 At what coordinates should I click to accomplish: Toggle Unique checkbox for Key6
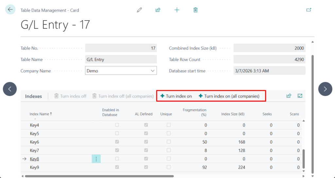[x=169, y=142]
